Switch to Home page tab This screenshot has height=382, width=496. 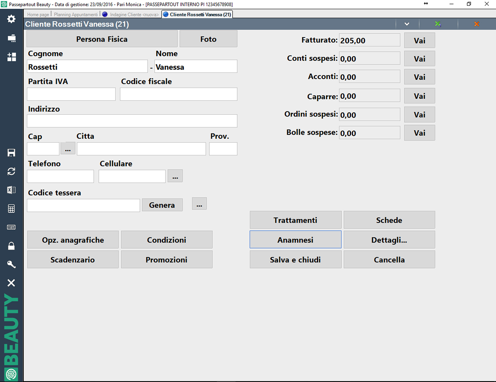point(38,15)
